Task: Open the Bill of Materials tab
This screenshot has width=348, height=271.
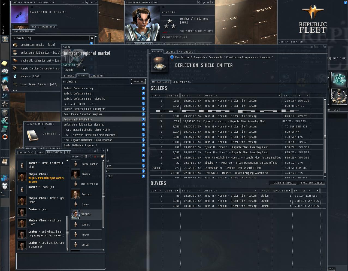Action: coord(43,27)
